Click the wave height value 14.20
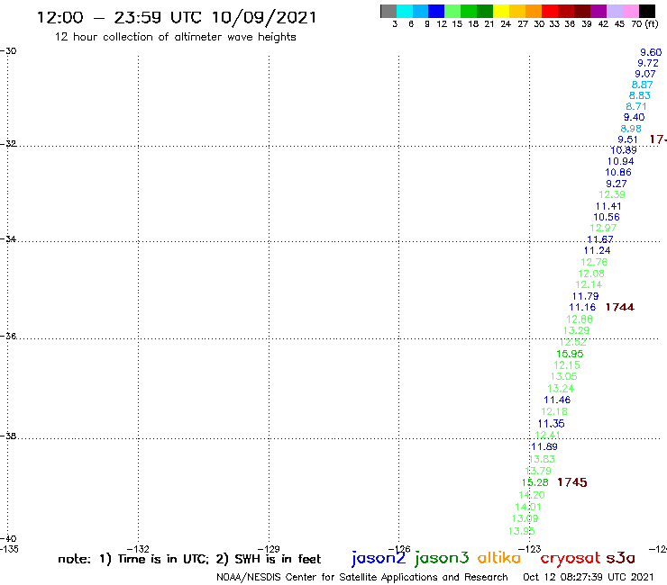This screenshot has height=585, width=667. click(x=532, y=495)
